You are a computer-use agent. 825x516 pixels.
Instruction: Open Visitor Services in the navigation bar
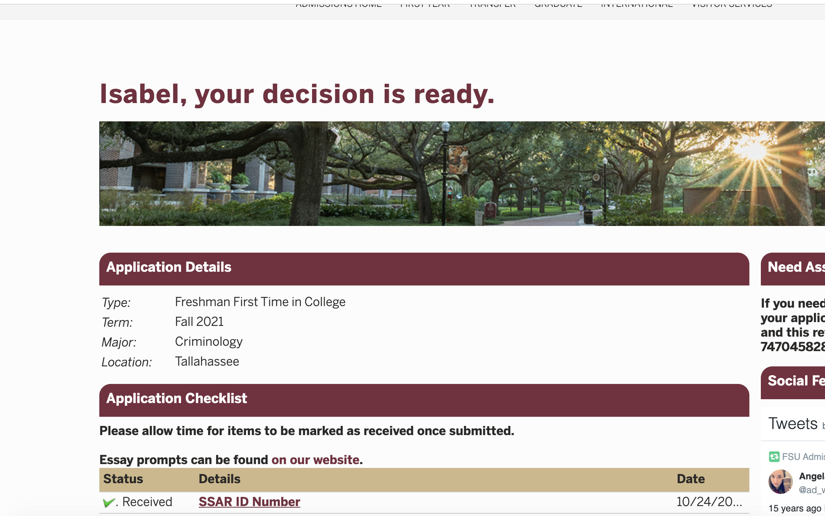[732, 5]
